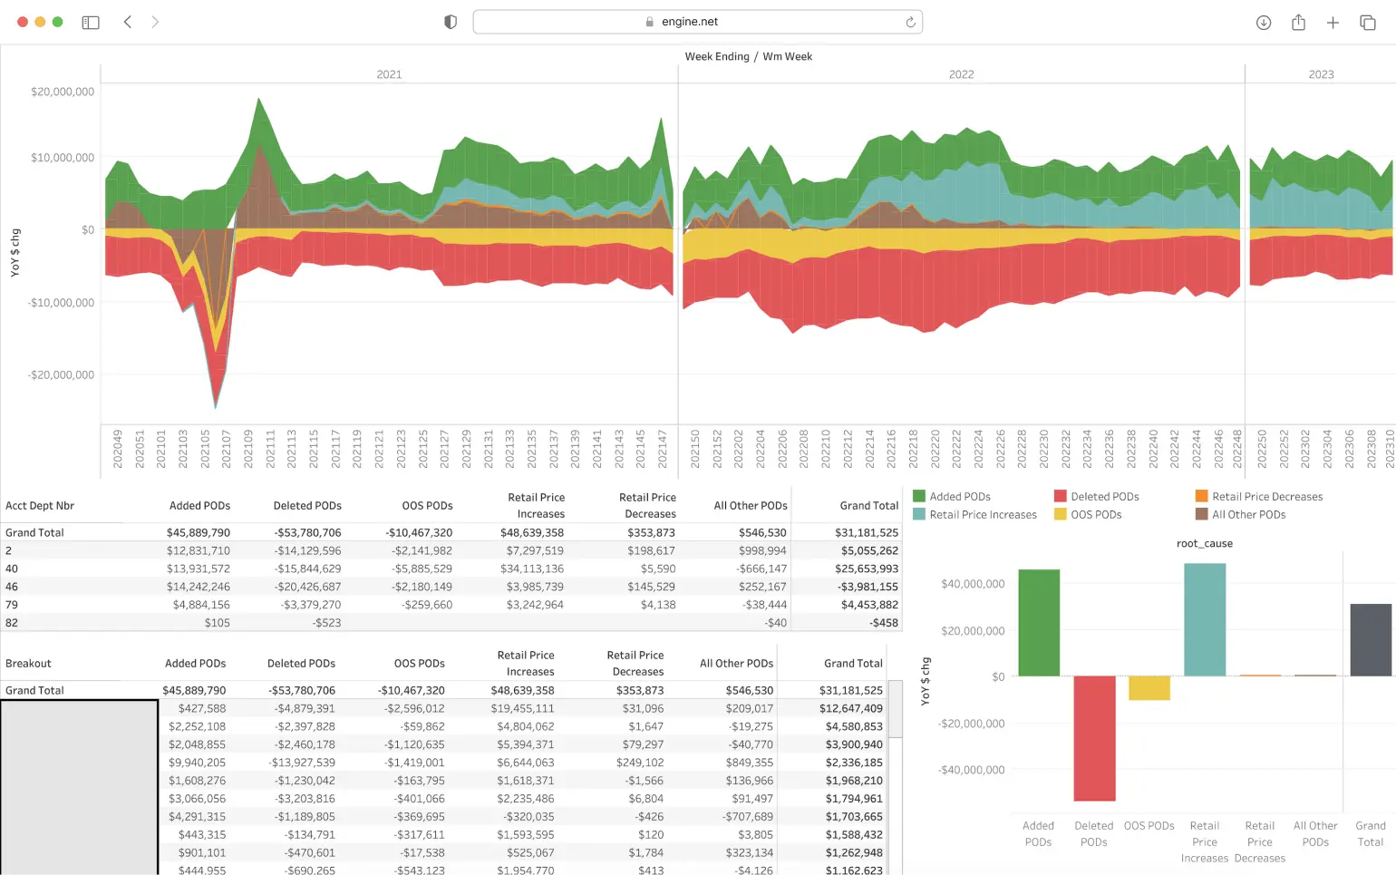Click the back navigation arrow

pyautogui.click(x=128, y=22)
